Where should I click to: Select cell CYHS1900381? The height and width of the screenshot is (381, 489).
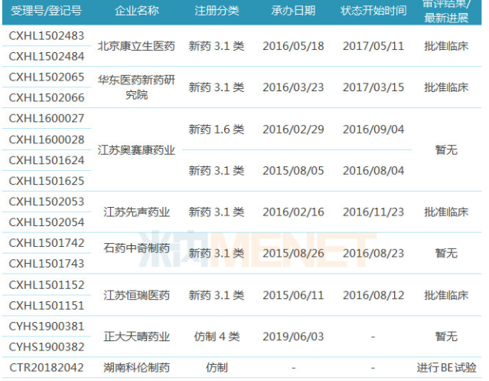click(47, 327)
